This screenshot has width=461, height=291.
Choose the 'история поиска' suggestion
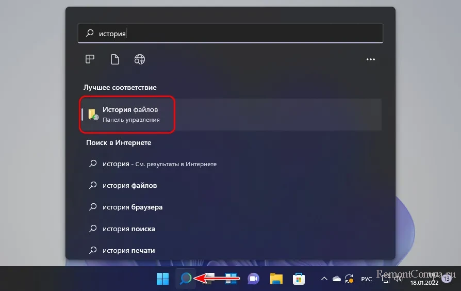pos(128,229)
